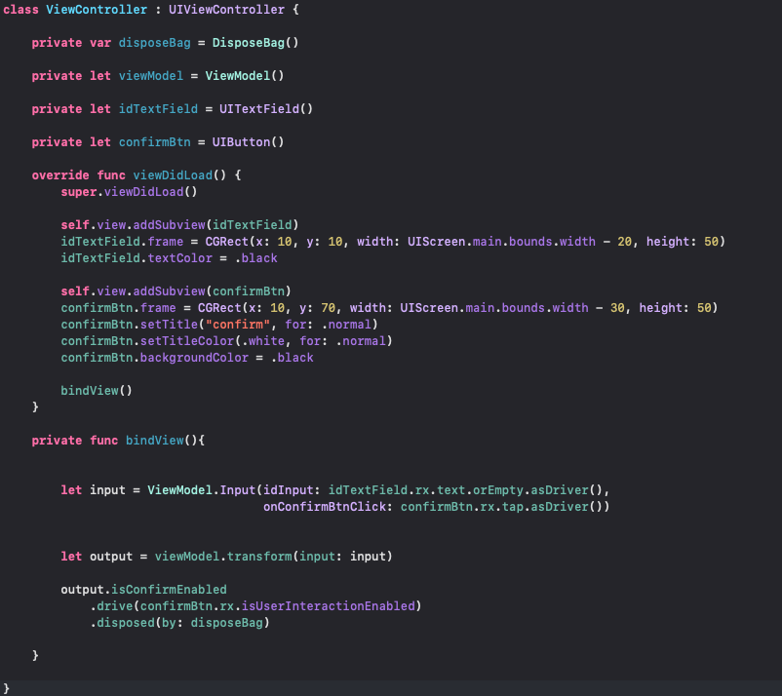
Task: Click confirmBtn.frame assignment
Action: (x=118, y=308)
